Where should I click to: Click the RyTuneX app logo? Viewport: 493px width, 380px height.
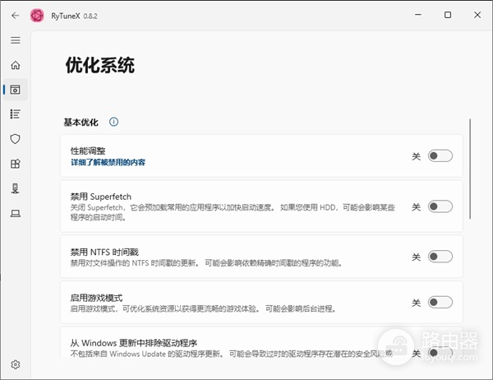coord(37,16)
